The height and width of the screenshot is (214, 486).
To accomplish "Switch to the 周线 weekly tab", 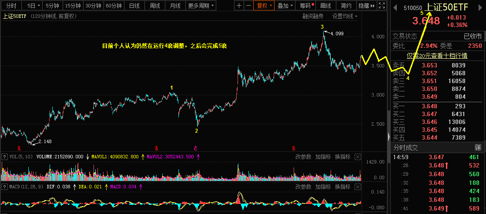I will click(x=154, y=6).
